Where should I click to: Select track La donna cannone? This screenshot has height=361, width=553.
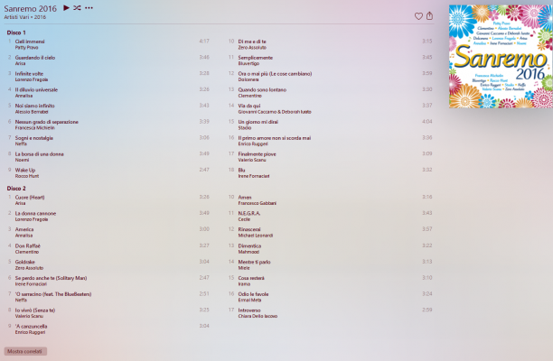[35, 213]
